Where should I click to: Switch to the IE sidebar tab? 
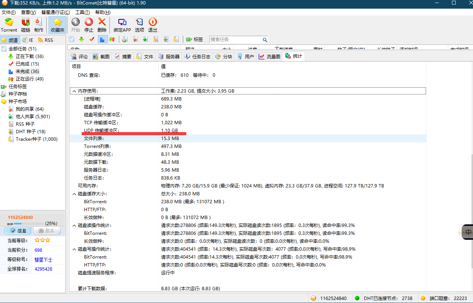[x=27, y=40]
